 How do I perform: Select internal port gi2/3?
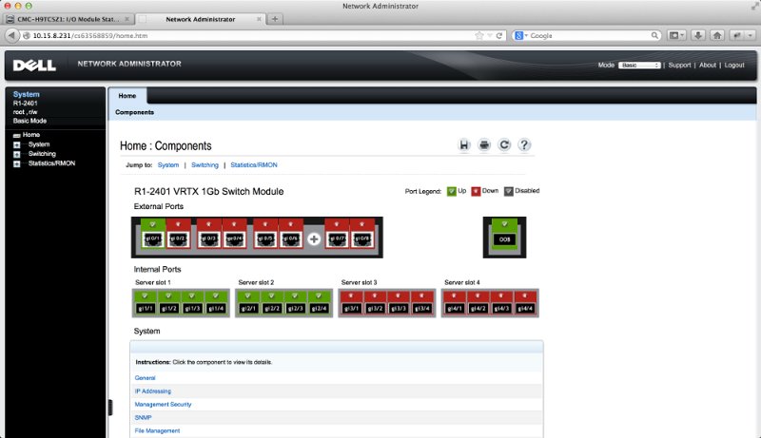295,303
